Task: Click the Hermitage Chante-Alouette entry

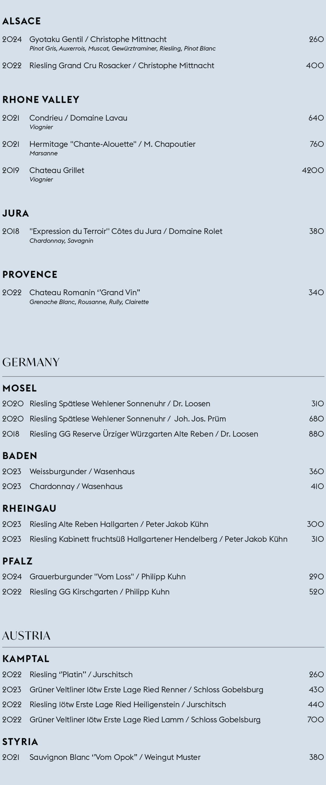Action: coord(112,144)
